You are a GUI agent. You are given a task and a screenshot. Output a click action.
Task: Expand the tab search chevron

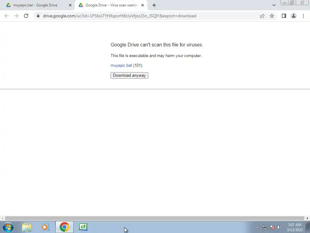point(274,5)
